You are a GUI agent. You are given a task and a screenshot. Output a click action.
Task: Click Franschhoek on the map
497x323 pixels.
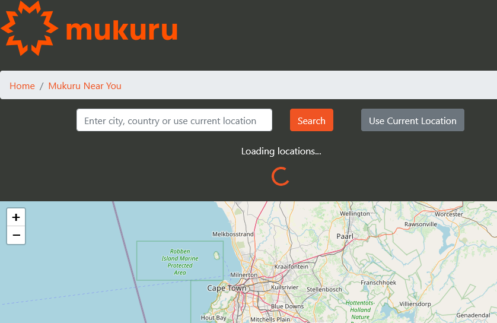click(378, 283)
